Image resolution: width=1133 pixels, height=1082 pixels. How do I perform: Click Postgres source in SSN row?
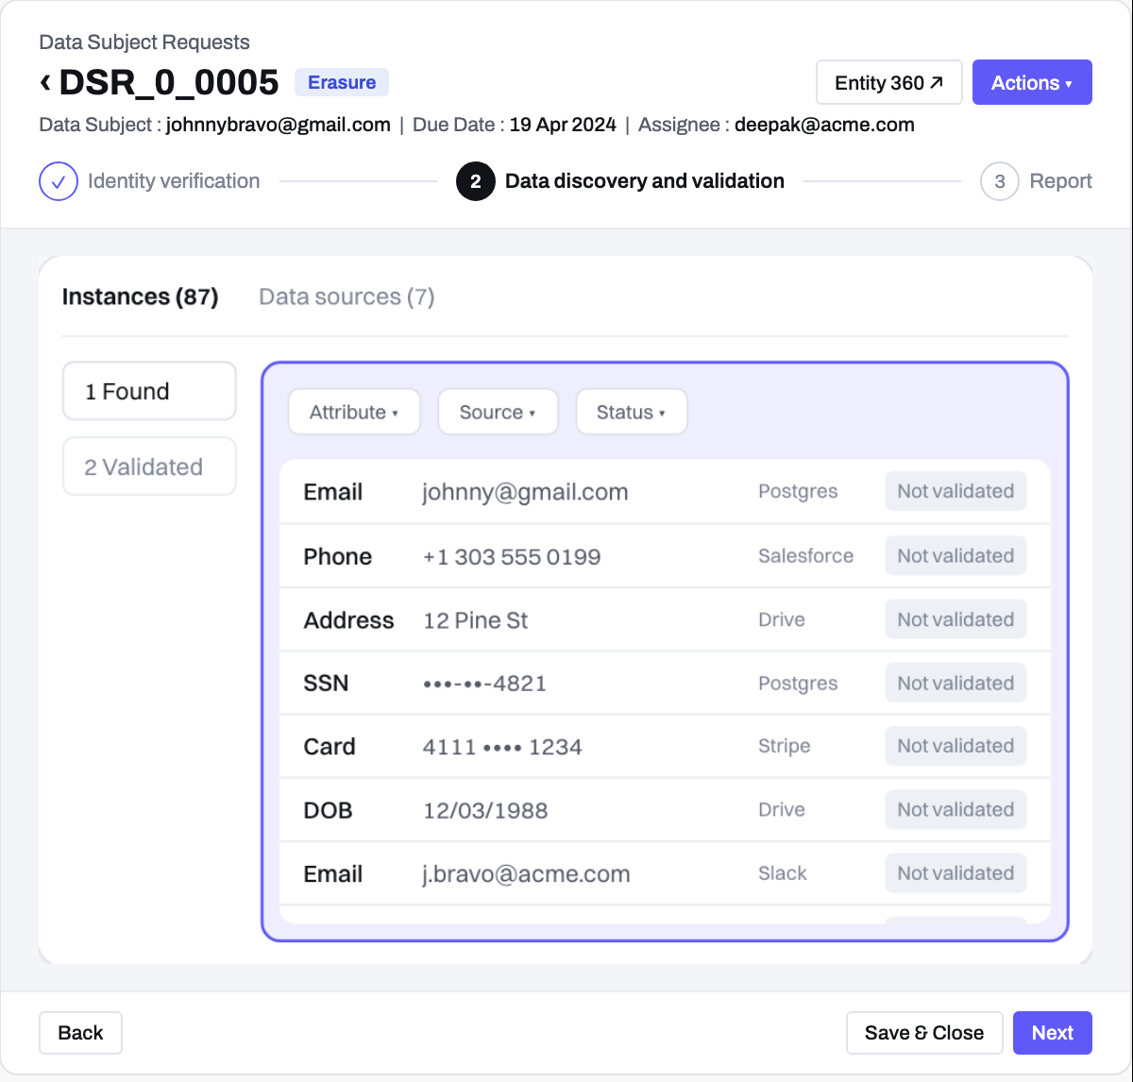coord(798,683)
